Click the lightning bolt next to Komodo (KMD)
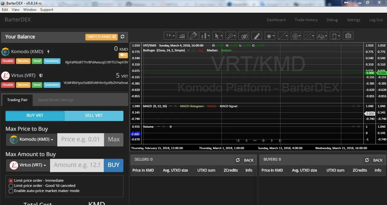Screen dimensions: 387x205 [48, 52]
